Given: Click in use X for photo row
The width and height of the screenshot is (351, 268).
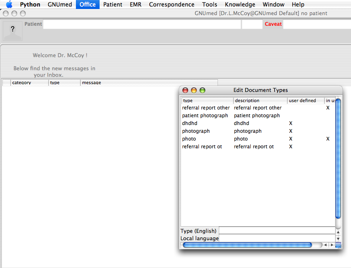Looking at the screenshot, I should click(328, 139).
